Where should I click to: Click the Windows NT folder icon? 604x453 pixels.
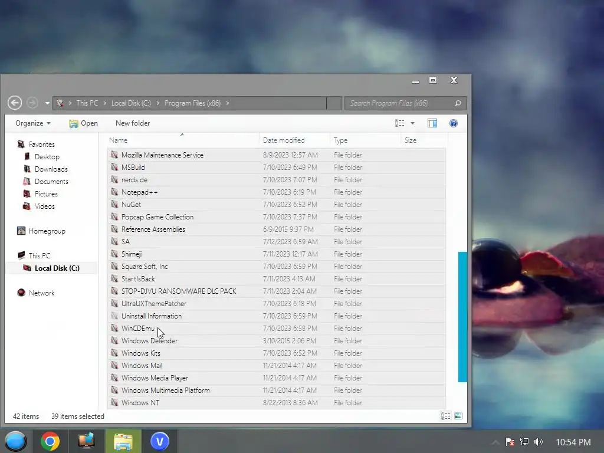click(x=114, y=402)
